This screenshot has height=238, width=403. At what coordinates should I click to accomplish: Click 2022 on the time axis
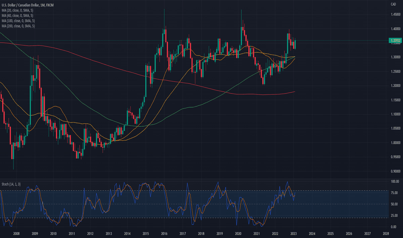point(275,234)
